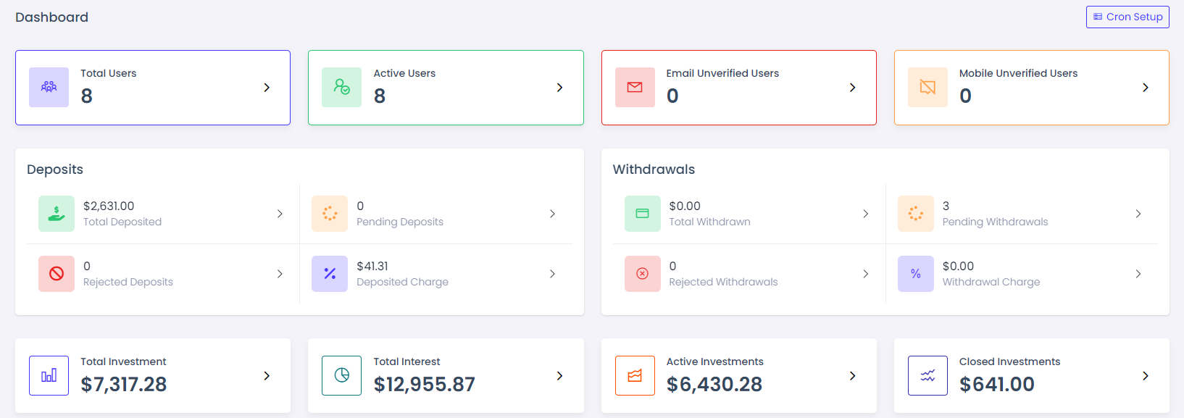This screenshot has width=1184, height=418.
Task: Click the Total Users group icon
Action: [x=49, y=87]
